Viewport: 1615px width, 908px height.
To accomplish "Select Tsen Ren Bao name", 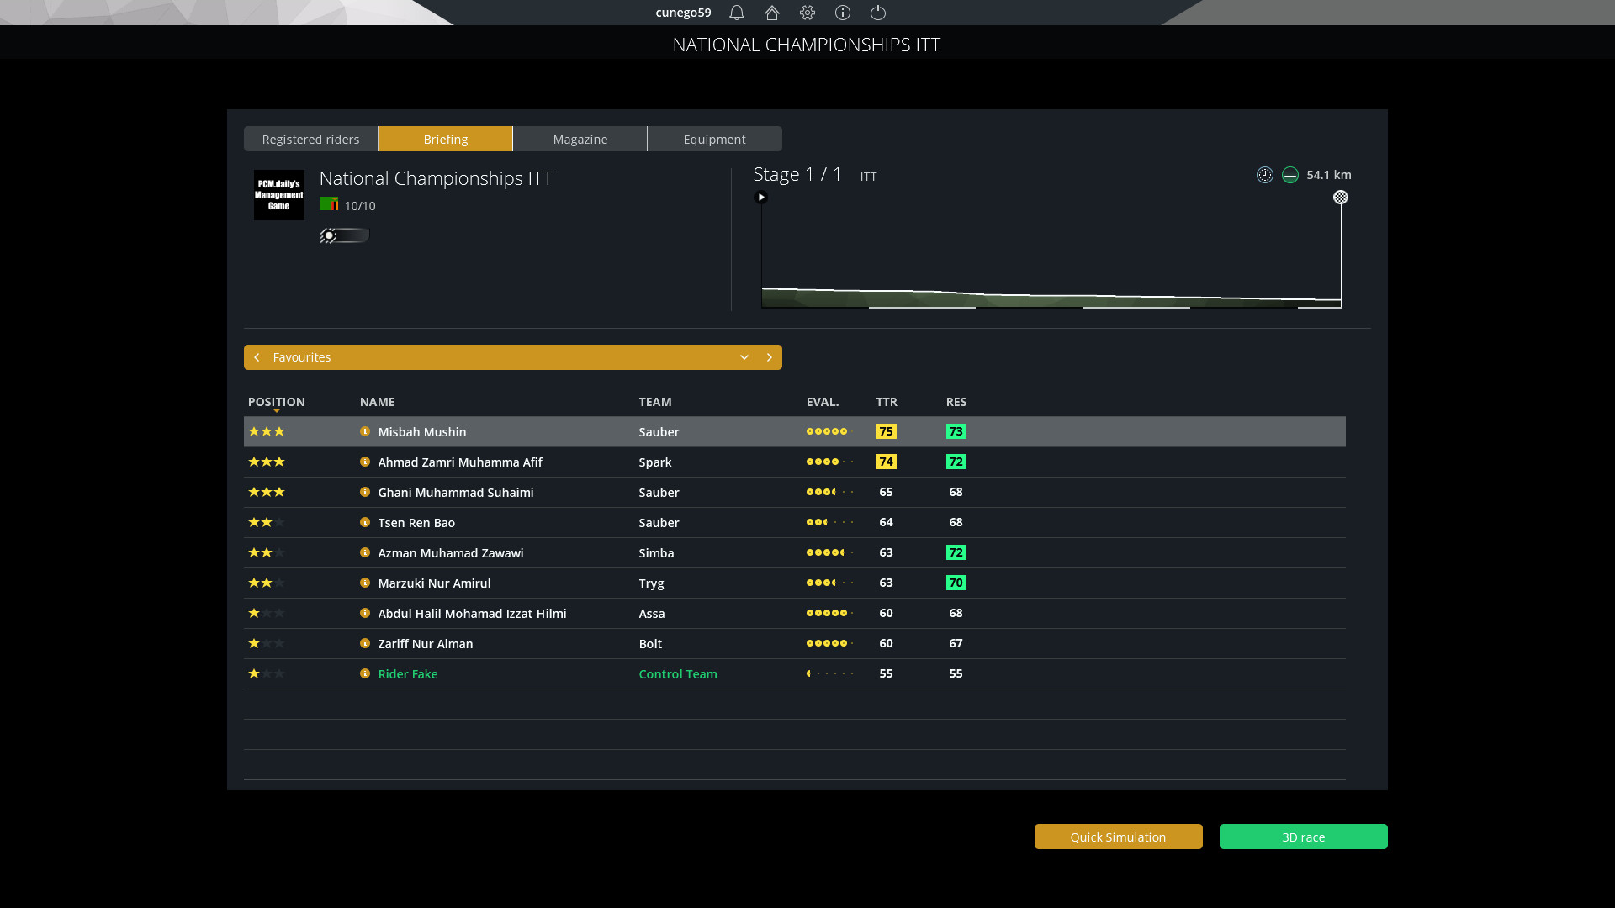I will pos(416,522).
